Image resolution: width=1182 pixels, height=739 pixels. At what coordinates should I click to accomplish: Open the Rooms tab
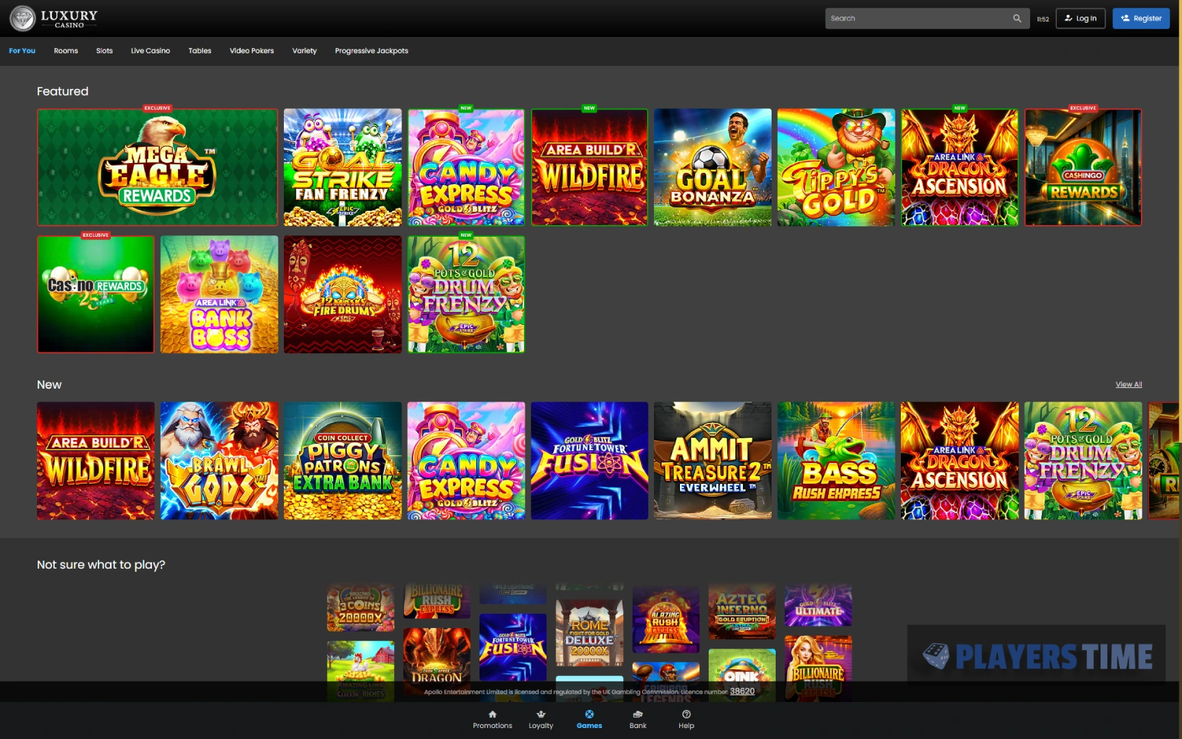(66, 51)
